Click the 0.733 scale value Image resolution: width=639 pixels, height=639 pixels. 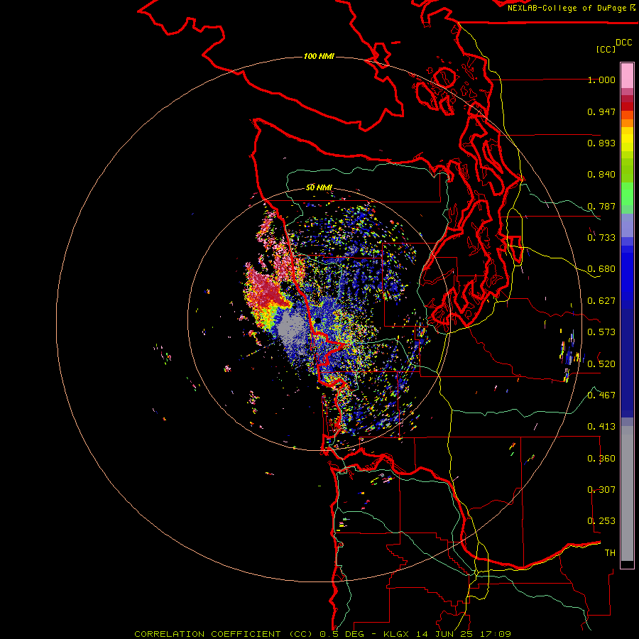point(601,238)
